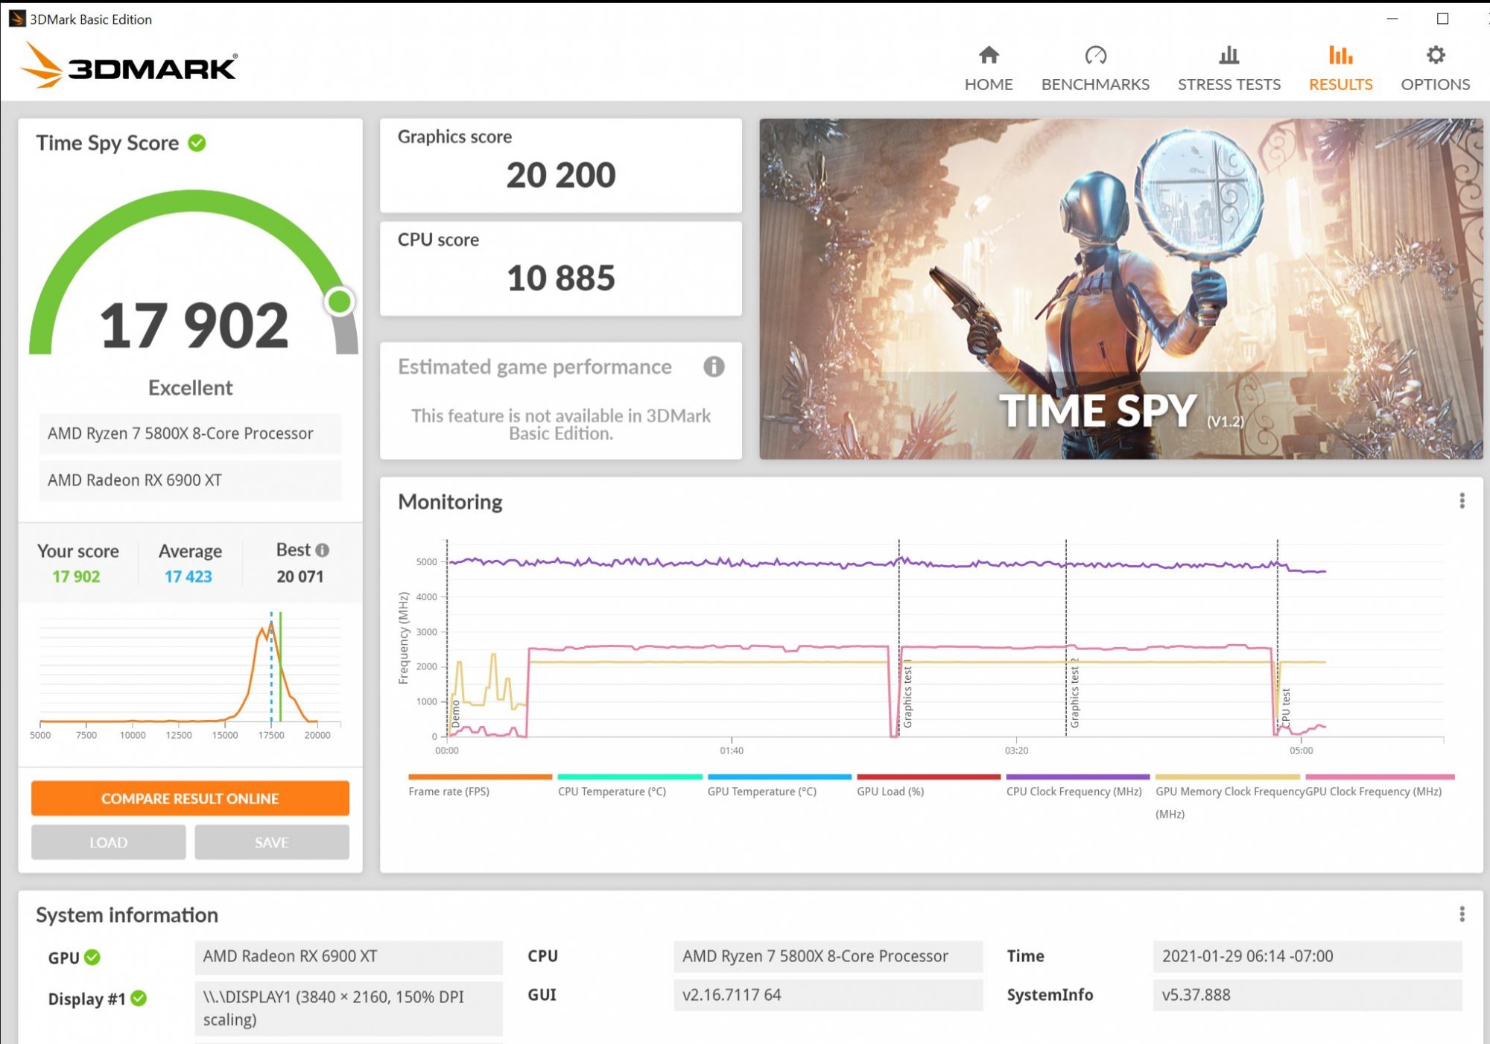This screenshot has width=1490, height=1044.
Task: Select the Benchmarks tab
Action: pyautogui.click(x=1095, y=84)
